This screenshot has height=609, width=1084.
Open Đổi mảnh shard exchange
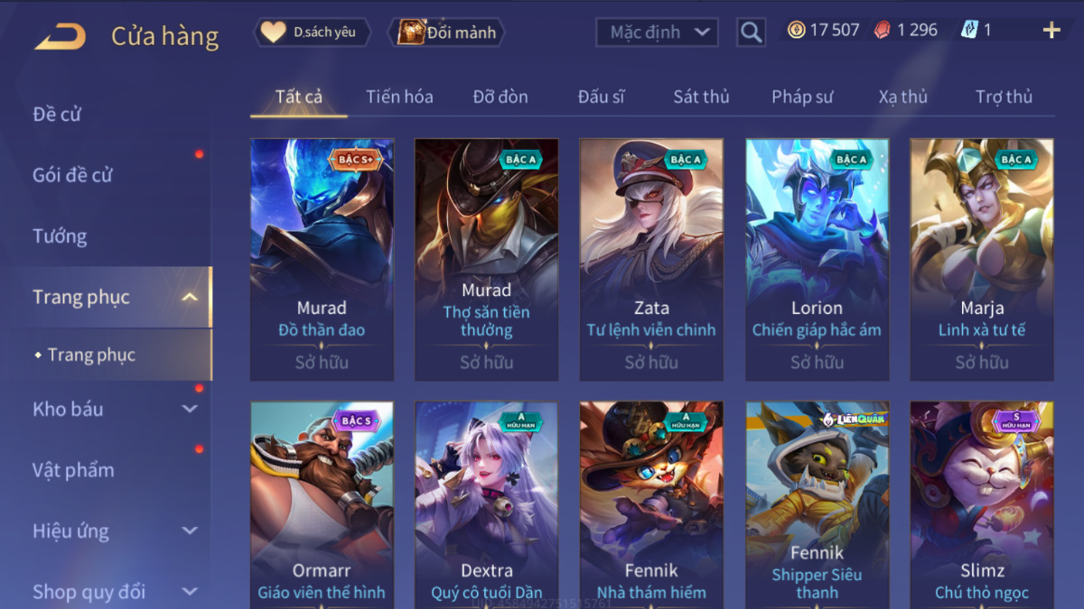coord(446,32)
